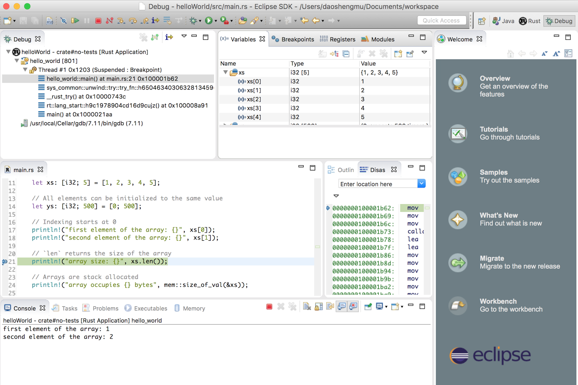Click the Back navigation arrow in toolbar

[x=316, y=21]
